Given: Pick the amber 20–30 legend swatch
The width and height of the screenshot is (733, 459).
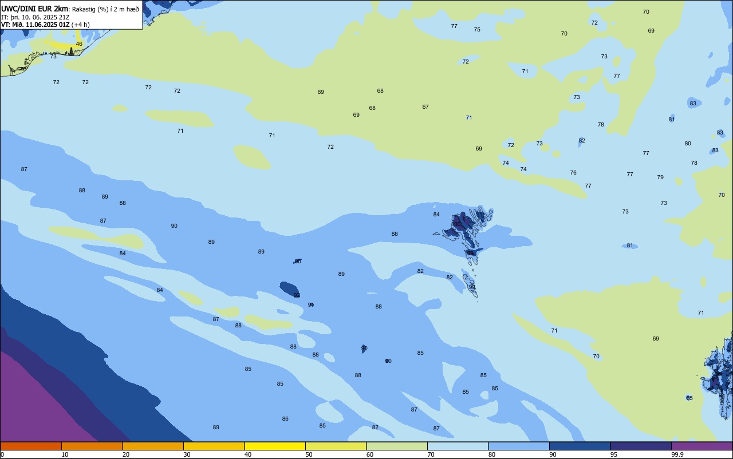Looking at the screenshot, I should click(153, 446).
